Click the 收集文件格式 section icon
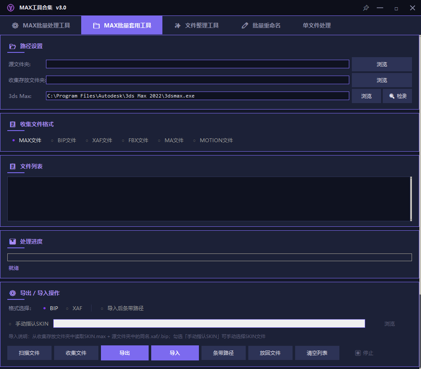 click(12, 124)
